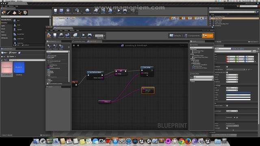Open viewport options dropdown arrow

pos(54,18)
